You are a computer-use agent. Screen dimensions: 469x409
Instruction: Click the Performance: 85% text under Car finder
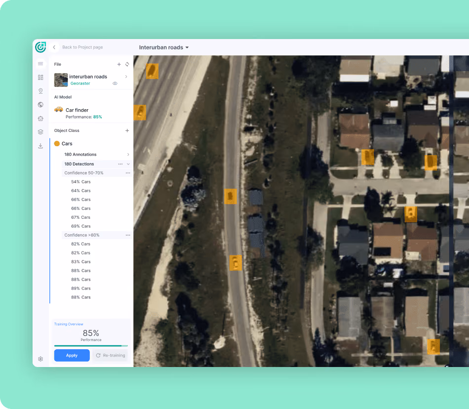[x=84, y=117]
